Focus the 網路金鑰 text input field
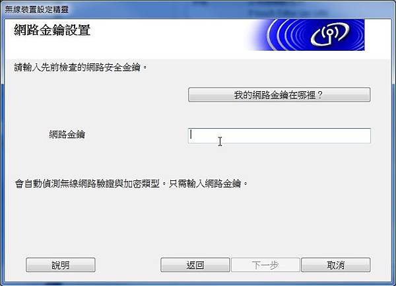The image size is (396, 286). coord(279,135)
